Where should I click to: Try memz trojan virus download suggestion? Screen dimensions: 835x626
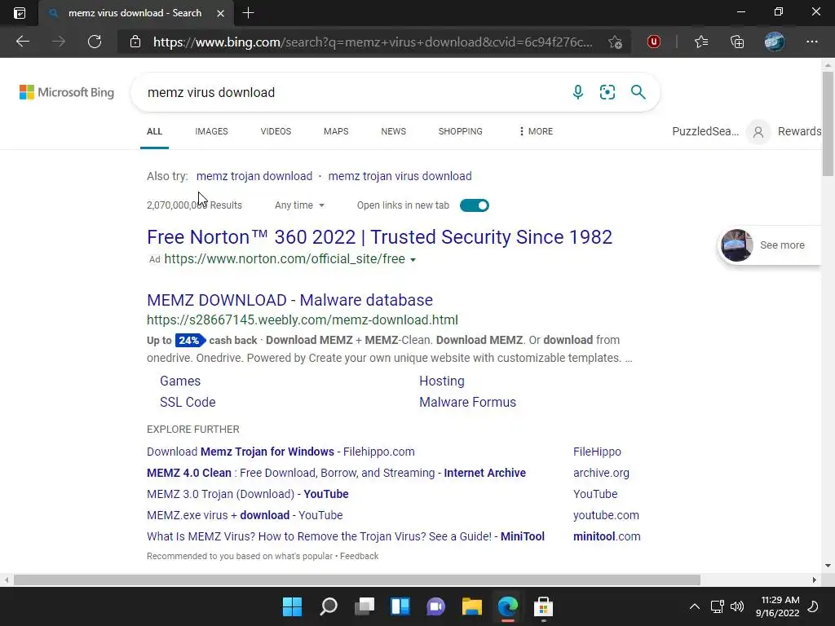point(400,176)
